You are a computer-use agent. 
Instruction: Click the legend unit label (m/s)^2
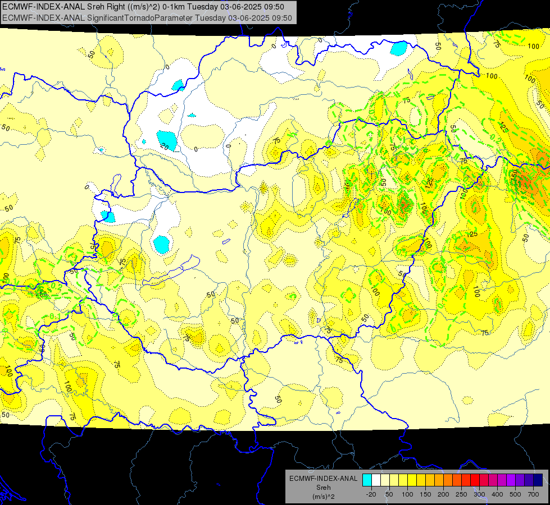click(x=323, y=497)
